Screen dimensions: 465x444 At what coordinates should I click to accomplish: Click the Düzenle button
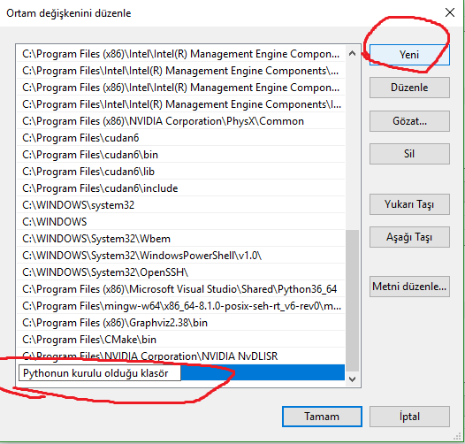[x=409, y=88]
